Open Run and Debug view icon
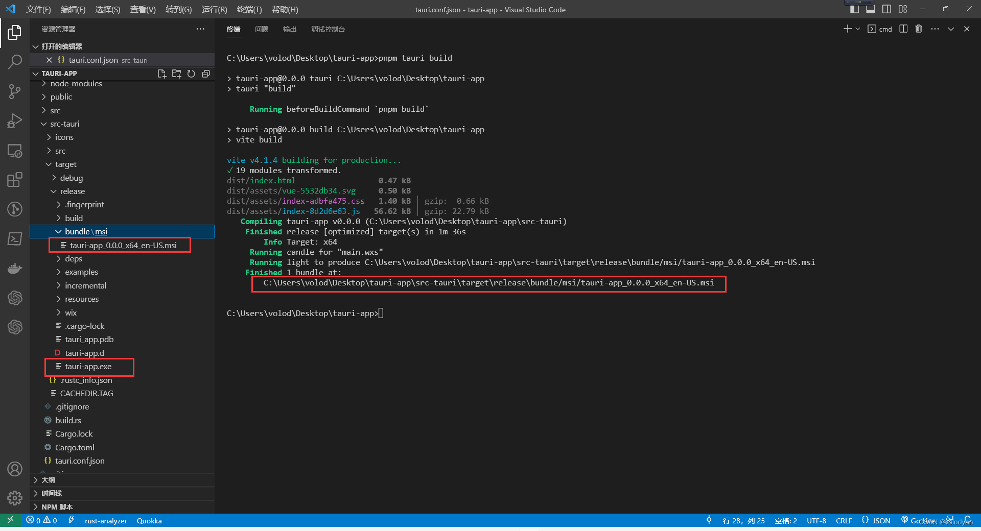 15,121
